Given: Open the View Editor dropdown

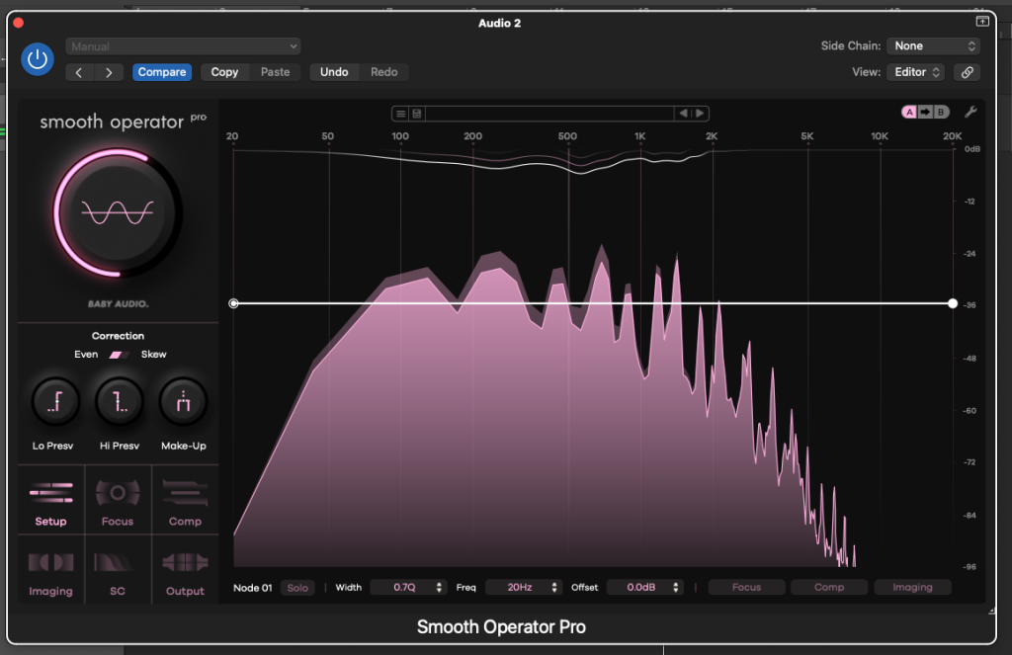Looking at the screenshot, I should (916, 72).
